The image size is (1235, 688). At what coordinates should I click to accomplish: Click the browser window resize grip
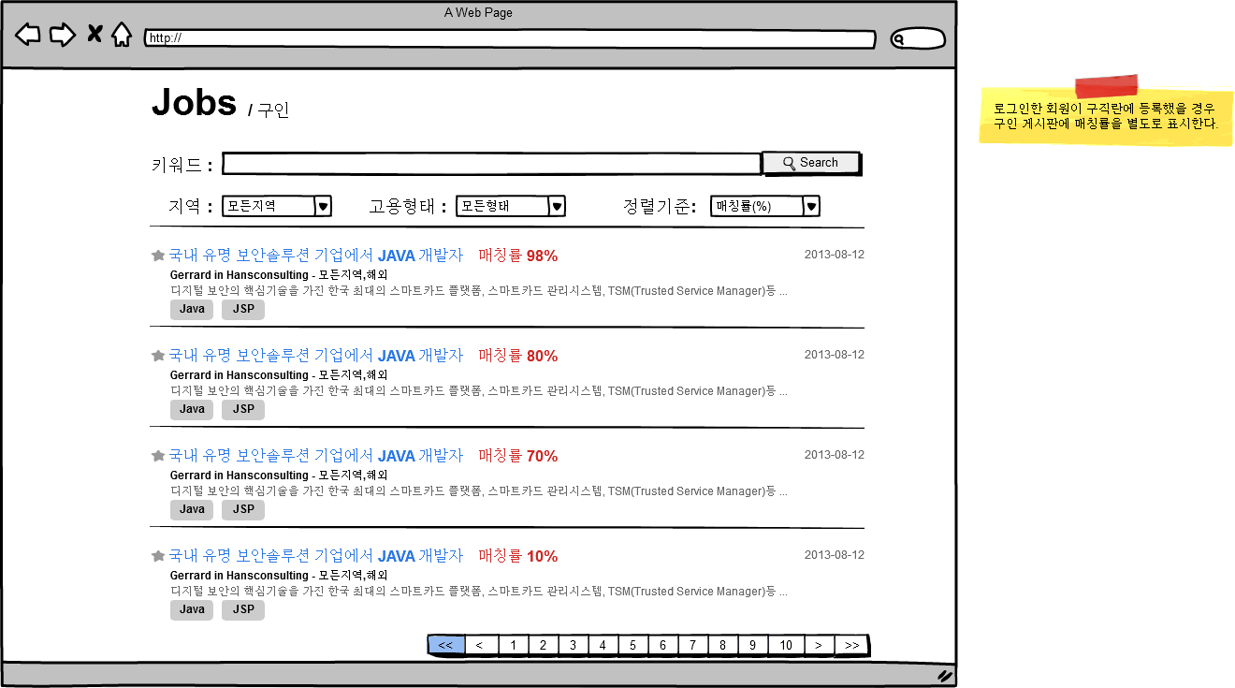tap(945, 675)
